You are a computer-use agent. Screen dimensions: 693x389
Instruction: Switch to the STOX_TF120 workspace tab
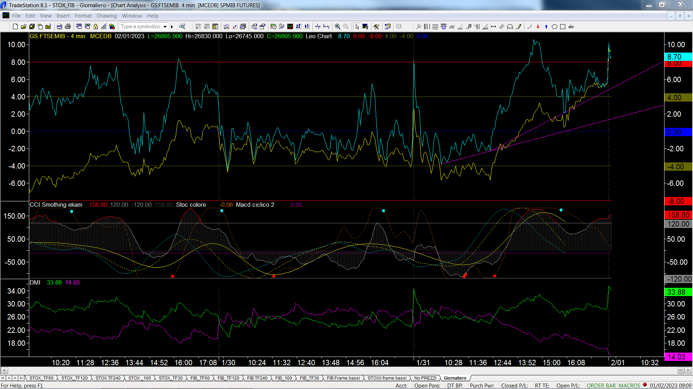(74, 378)
